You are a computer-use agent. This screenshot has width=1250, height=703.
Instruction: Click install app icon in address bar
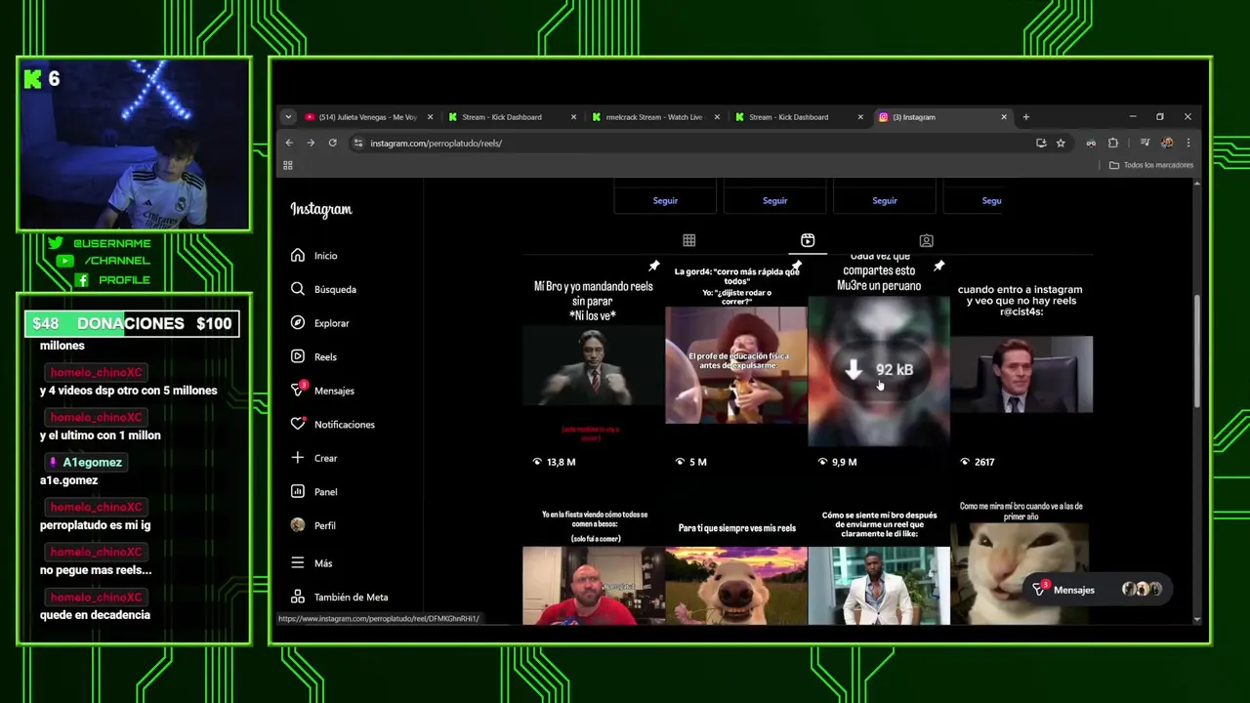point(1041,143)
